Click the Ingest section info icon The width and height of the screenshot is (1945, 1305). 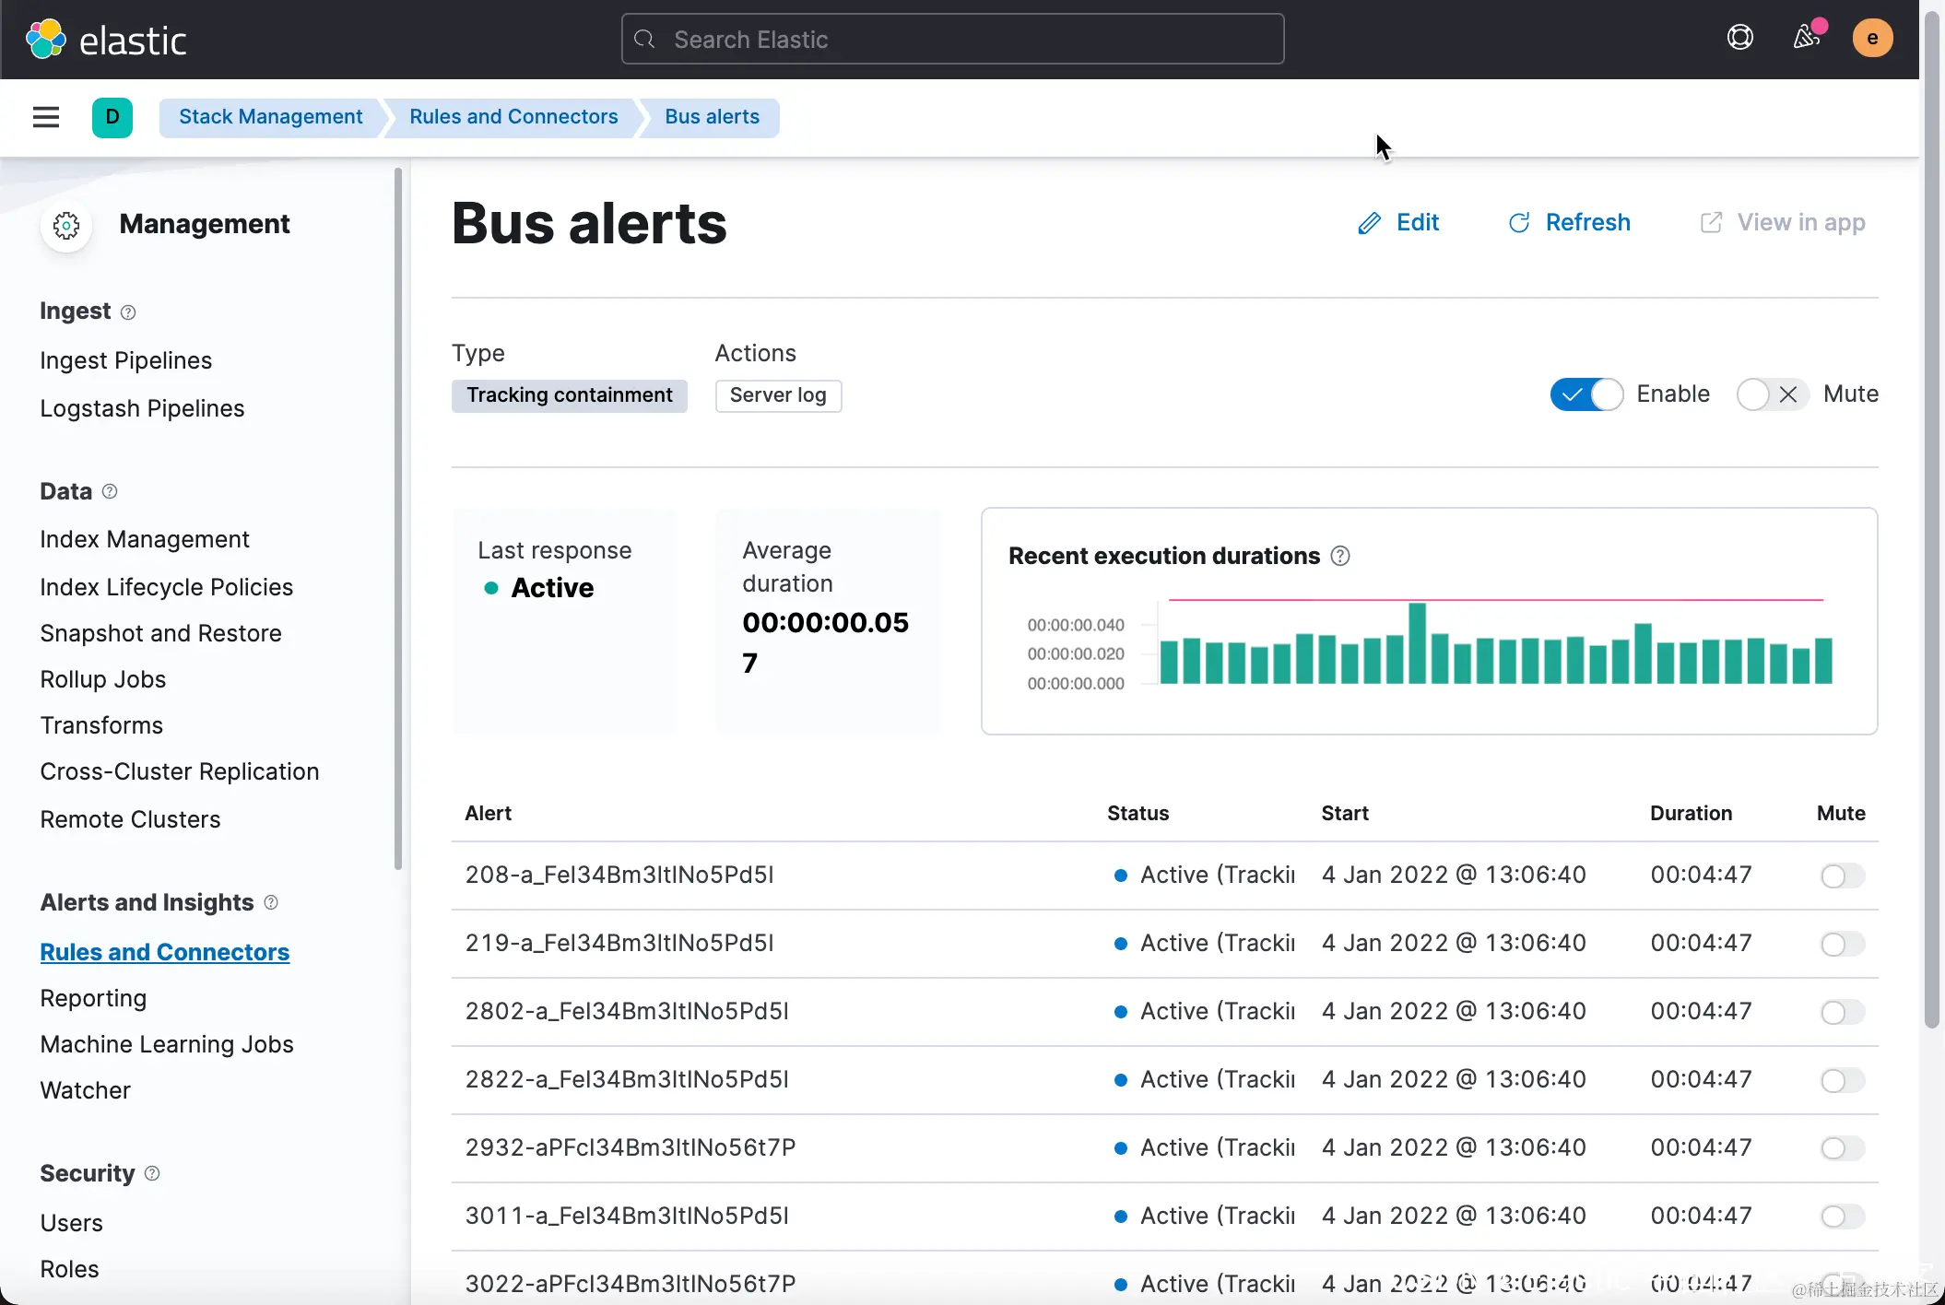pyautogui.click(x=128, y=312)
